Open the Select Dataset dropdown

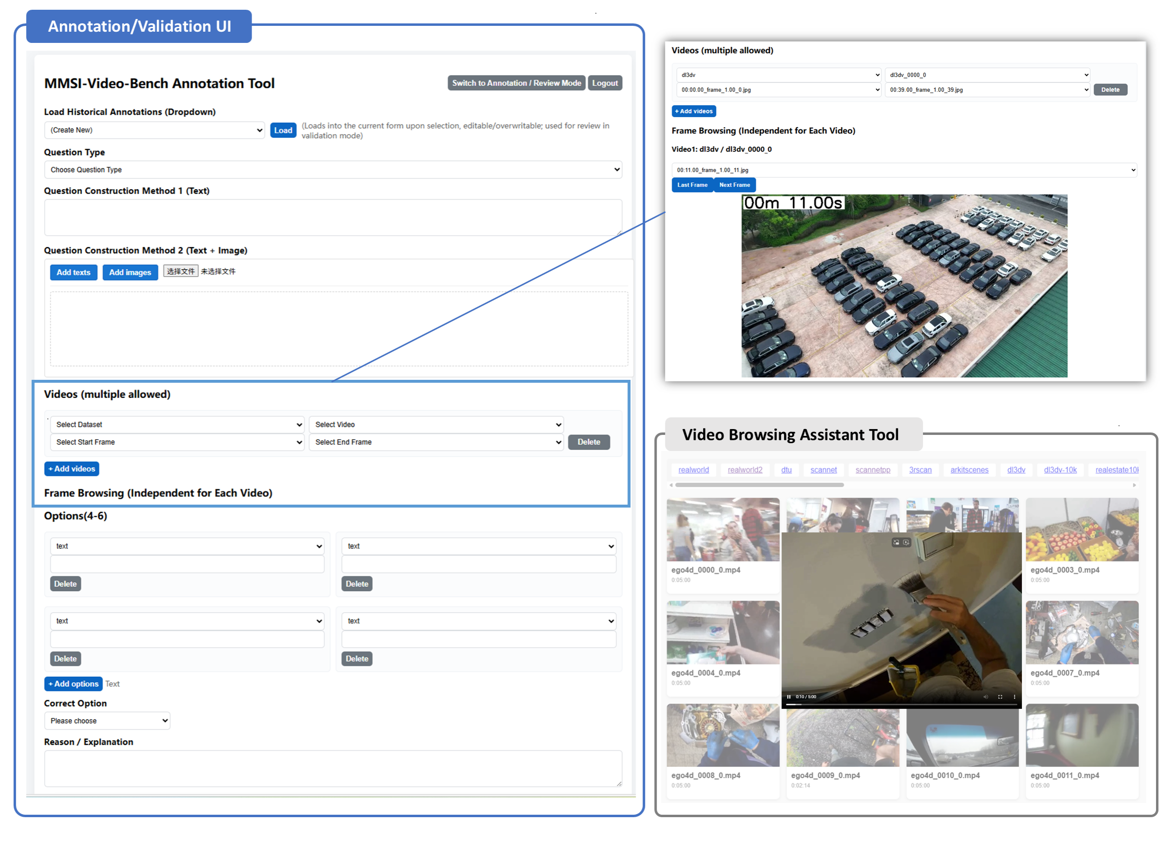point(177,424)
